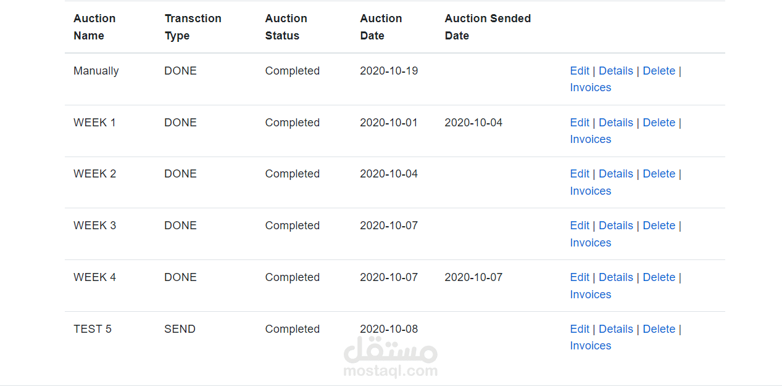The height and width of the screenshot is (387, 782).
Task: Delete the WEEK 2 auction
Action: 659,174
